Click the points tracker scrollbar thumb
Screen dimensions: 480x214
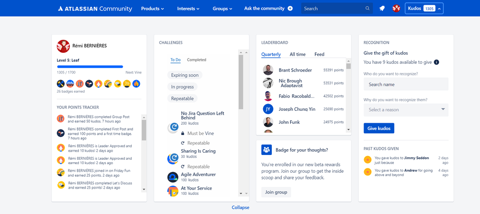[144, 130]
